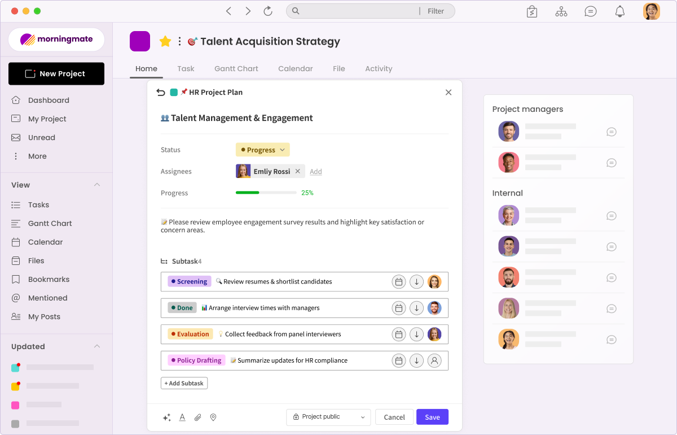Save the HR Project Plan task

[432, 417]
